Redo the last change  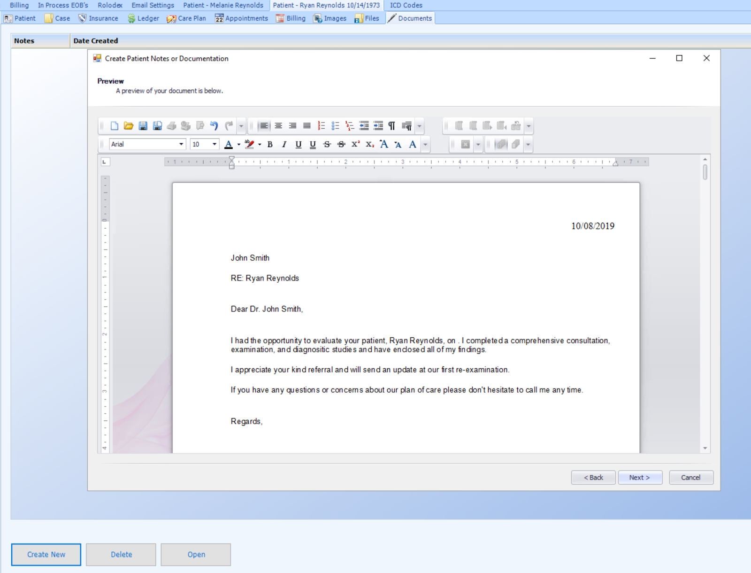pyautogui.click(x=229, y=125)
